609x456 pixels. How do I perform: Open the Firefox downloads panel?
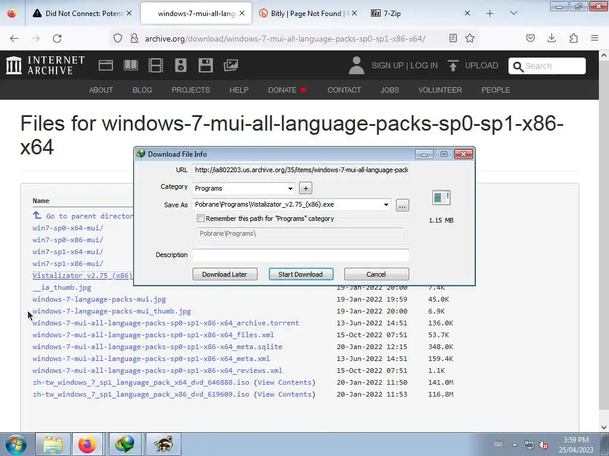coord(551,38)
